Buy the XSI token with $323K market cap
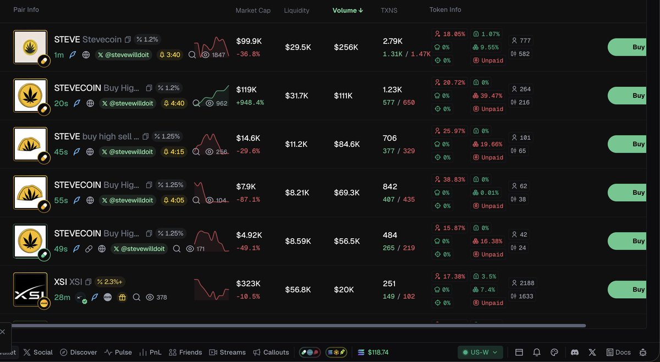660x362 pixels. 627,289
